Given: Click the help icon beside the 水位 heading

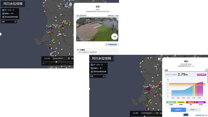Looking at the screenshot, I should tap(206, 70).
